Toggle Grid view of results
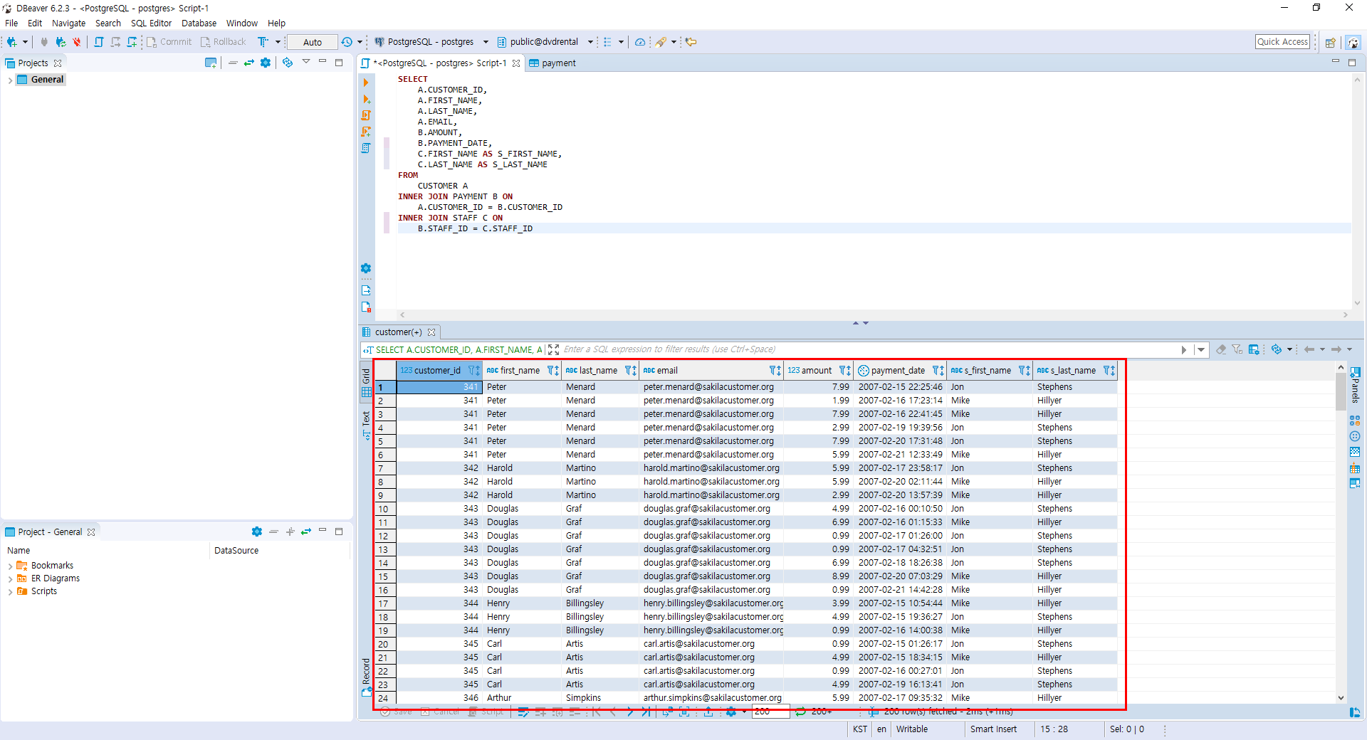The height and width of the screenshot is (740, 1367). tap(367, 383)
